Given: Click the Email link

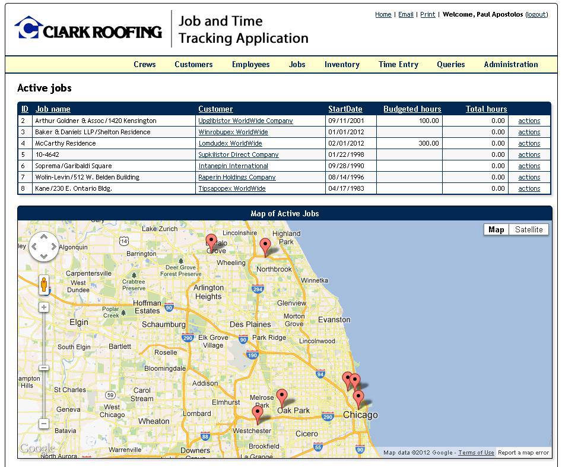Looking at the screenshot, I should tap(406, 14).
